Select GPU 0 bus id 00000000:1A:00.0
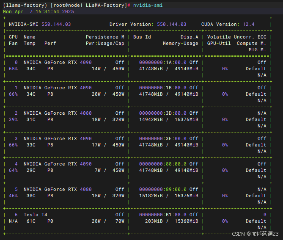The width and height of the screenshot is (283, 240). tap(163, 63)
